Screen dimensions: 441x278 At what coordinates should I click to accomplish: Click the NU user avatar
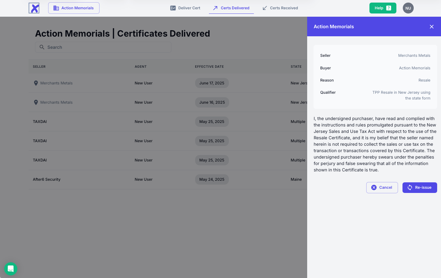click(408, 8)
